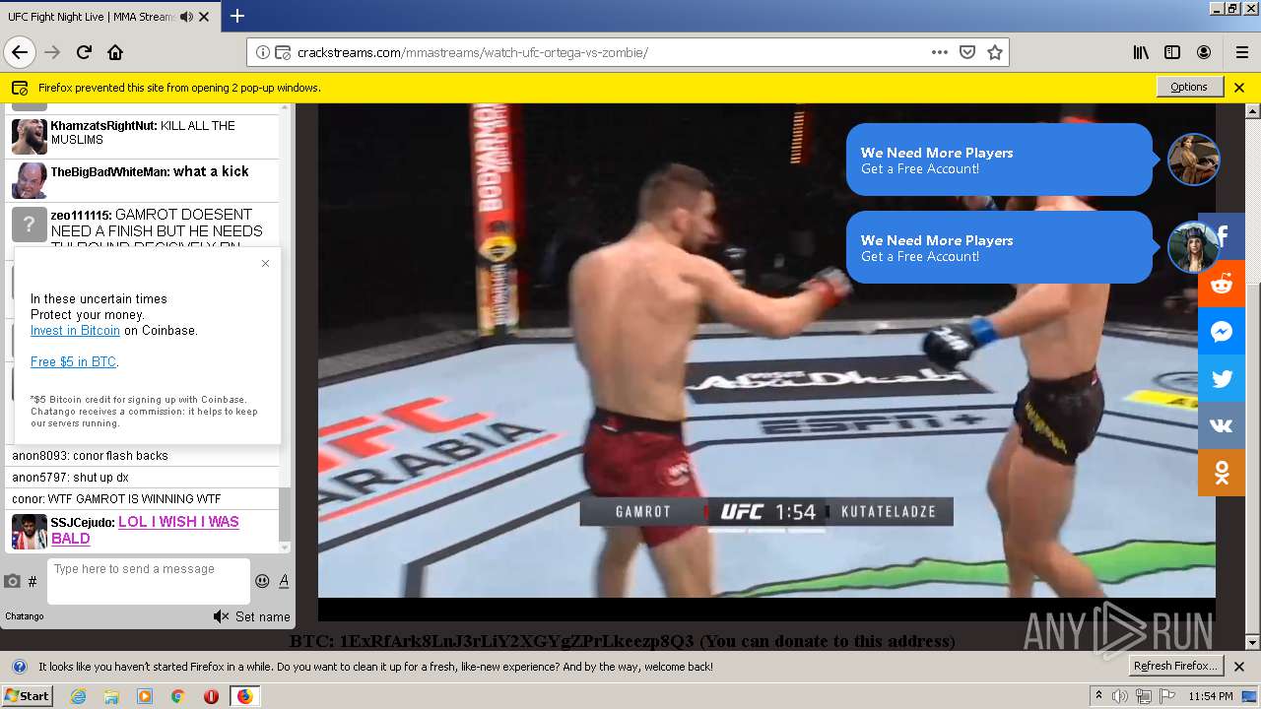Image resolution: width=1261 pixels, height=709 pixels.
Task: Click Set name in the chat
Action: 262,616
